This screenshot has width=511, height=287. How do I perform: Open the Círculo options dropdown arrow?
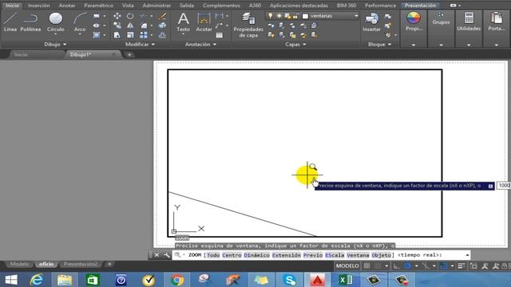pyautogui.click(x=55, y=34)
